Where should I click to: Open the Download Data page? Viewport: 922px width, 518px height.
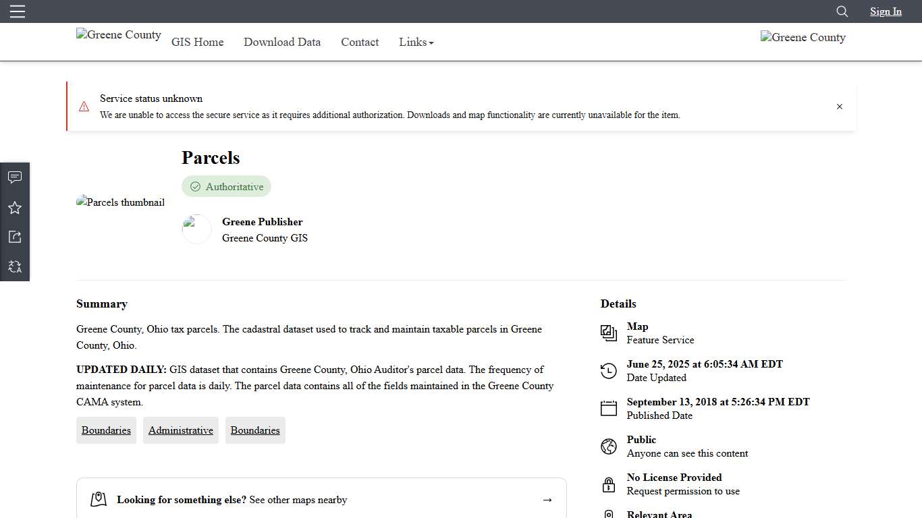pyautogui.click(x=282, y=42)
